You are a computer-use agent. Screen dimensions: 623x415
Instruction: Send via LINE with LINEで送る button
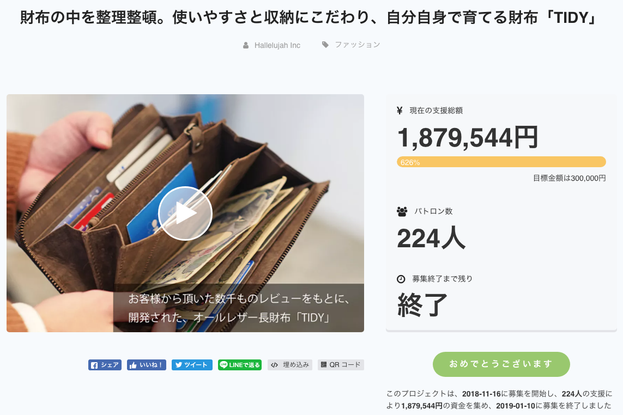tap(240, 365)
